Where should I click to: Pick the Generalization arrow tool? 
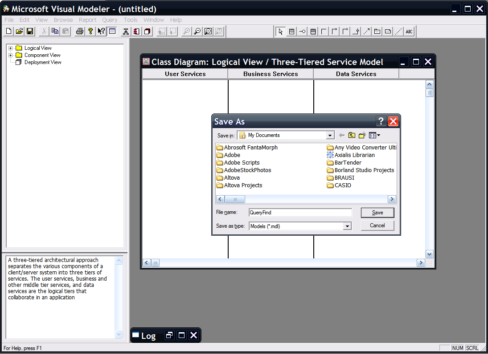(x=356, y=31)
